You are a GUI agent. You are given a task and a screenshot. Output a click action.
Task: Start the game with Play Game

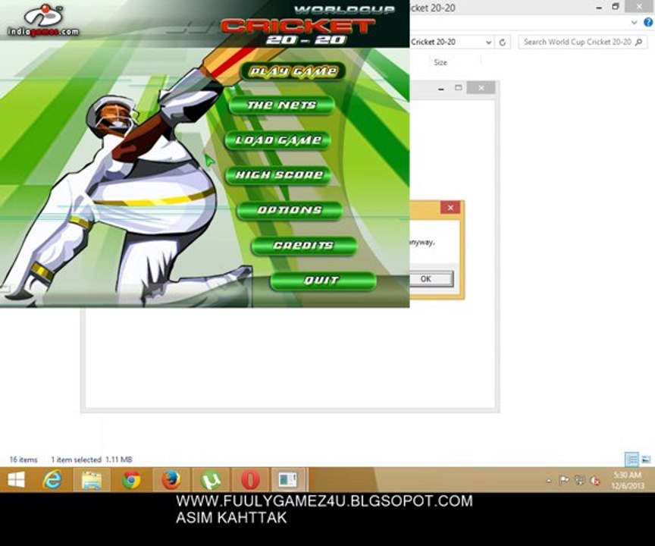point(293,71)
